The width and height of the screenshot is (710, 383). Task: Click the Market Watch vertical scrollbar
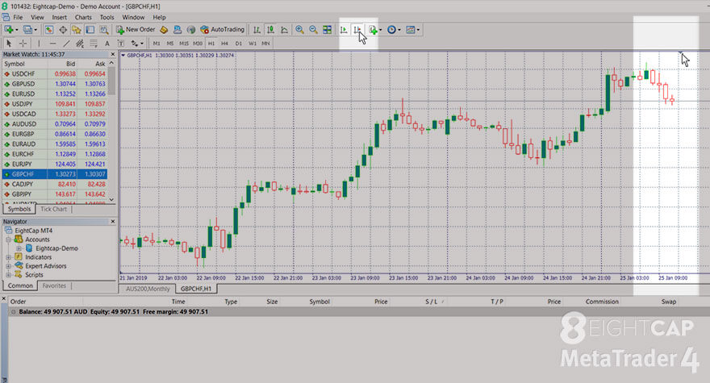111,131
